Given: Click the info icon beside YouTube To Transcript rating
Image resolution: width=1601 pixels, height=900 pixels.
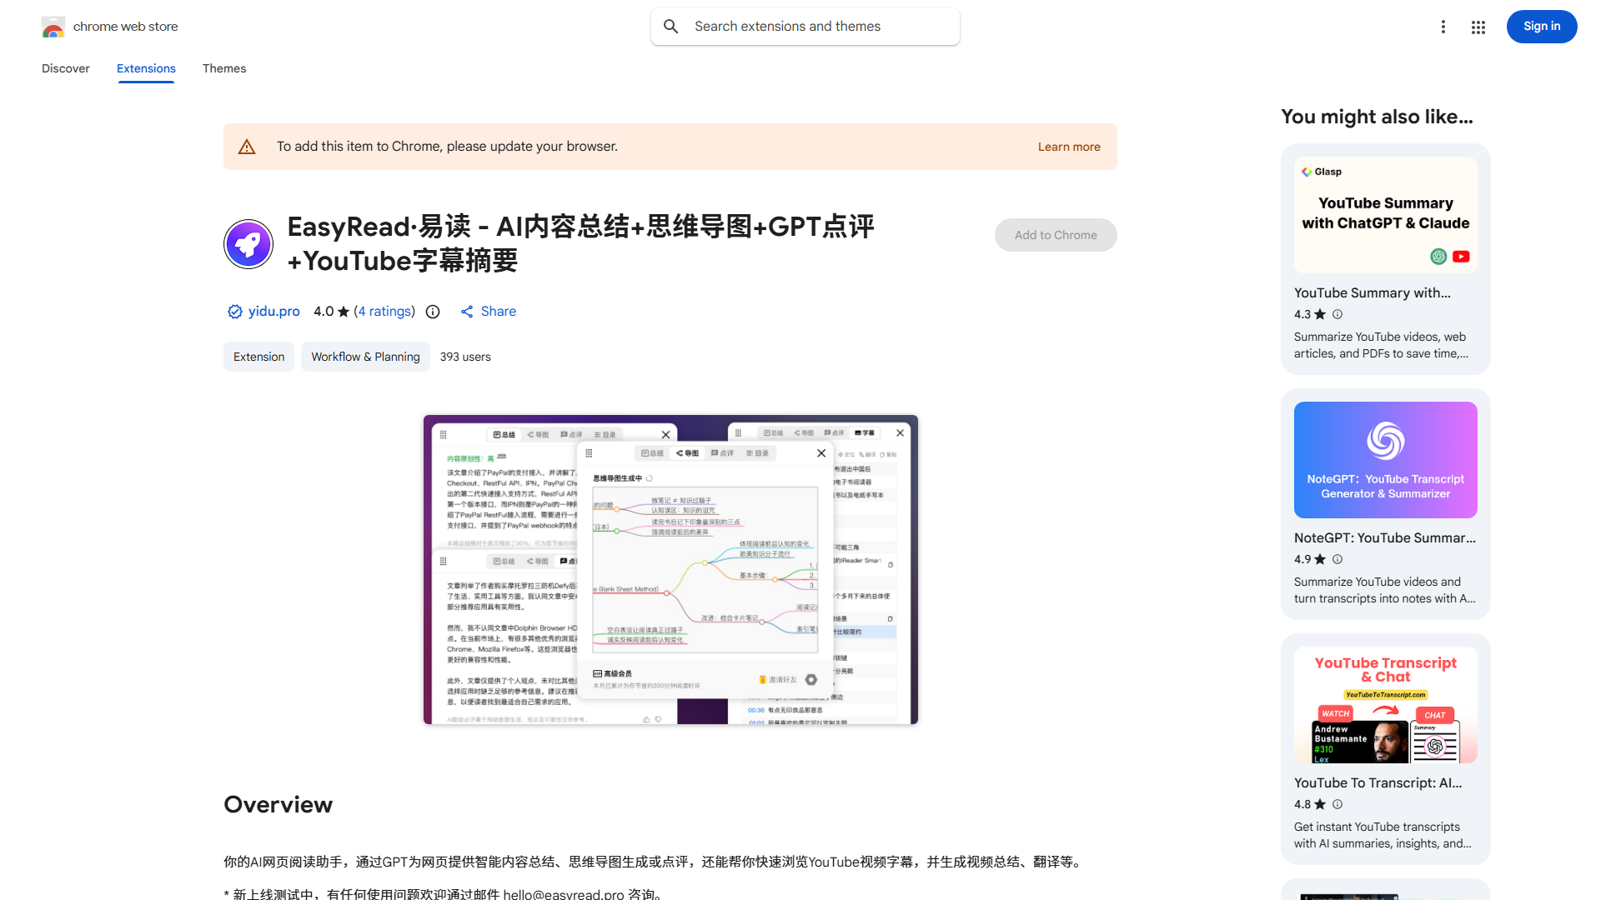Looking at the screenshot, I should (x=1338, y=804).
